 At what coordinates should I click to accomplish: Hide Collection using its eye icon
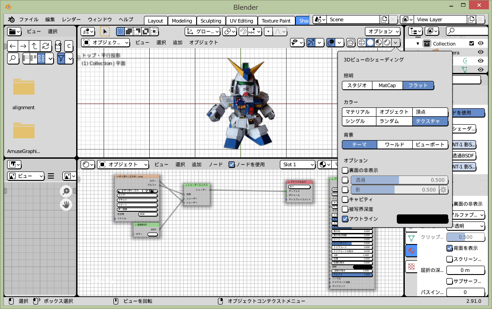pyautogui.click(x=480, y=43)
